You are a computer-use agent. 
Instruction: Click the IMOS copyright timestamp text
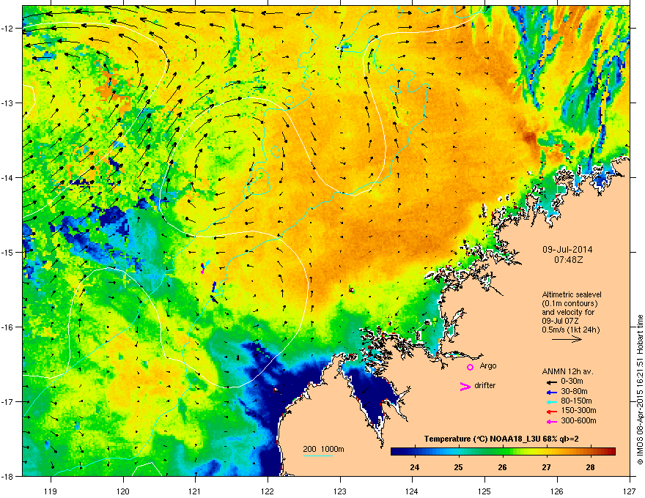click(640, 390)
